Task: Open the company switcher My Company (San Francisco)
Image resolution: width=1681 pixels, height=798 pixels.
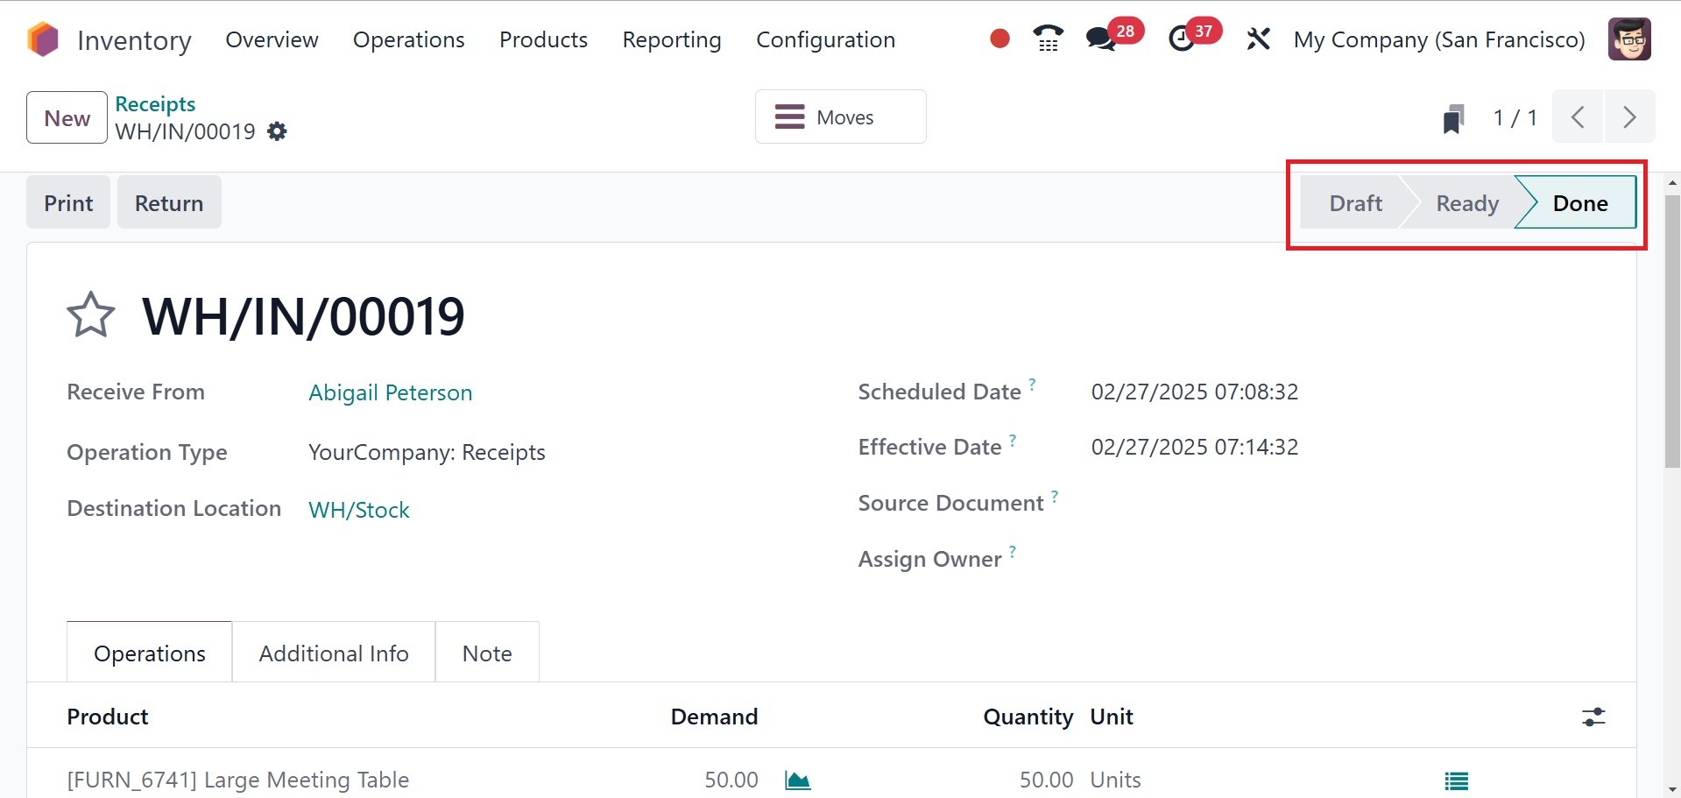Action: [x=1439, y=39]
